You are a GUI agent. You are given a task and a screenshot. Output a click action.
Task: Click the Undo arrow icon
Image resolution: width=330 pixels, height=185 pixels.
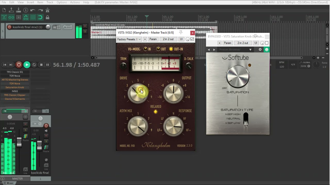(33, 10)
